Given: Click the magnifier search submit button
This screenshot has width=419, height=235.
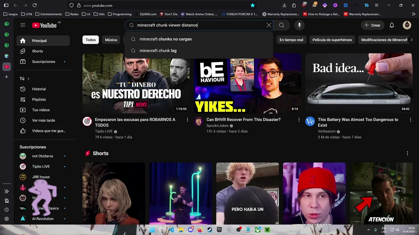Looking at the screenshot, I should (282, 25).
